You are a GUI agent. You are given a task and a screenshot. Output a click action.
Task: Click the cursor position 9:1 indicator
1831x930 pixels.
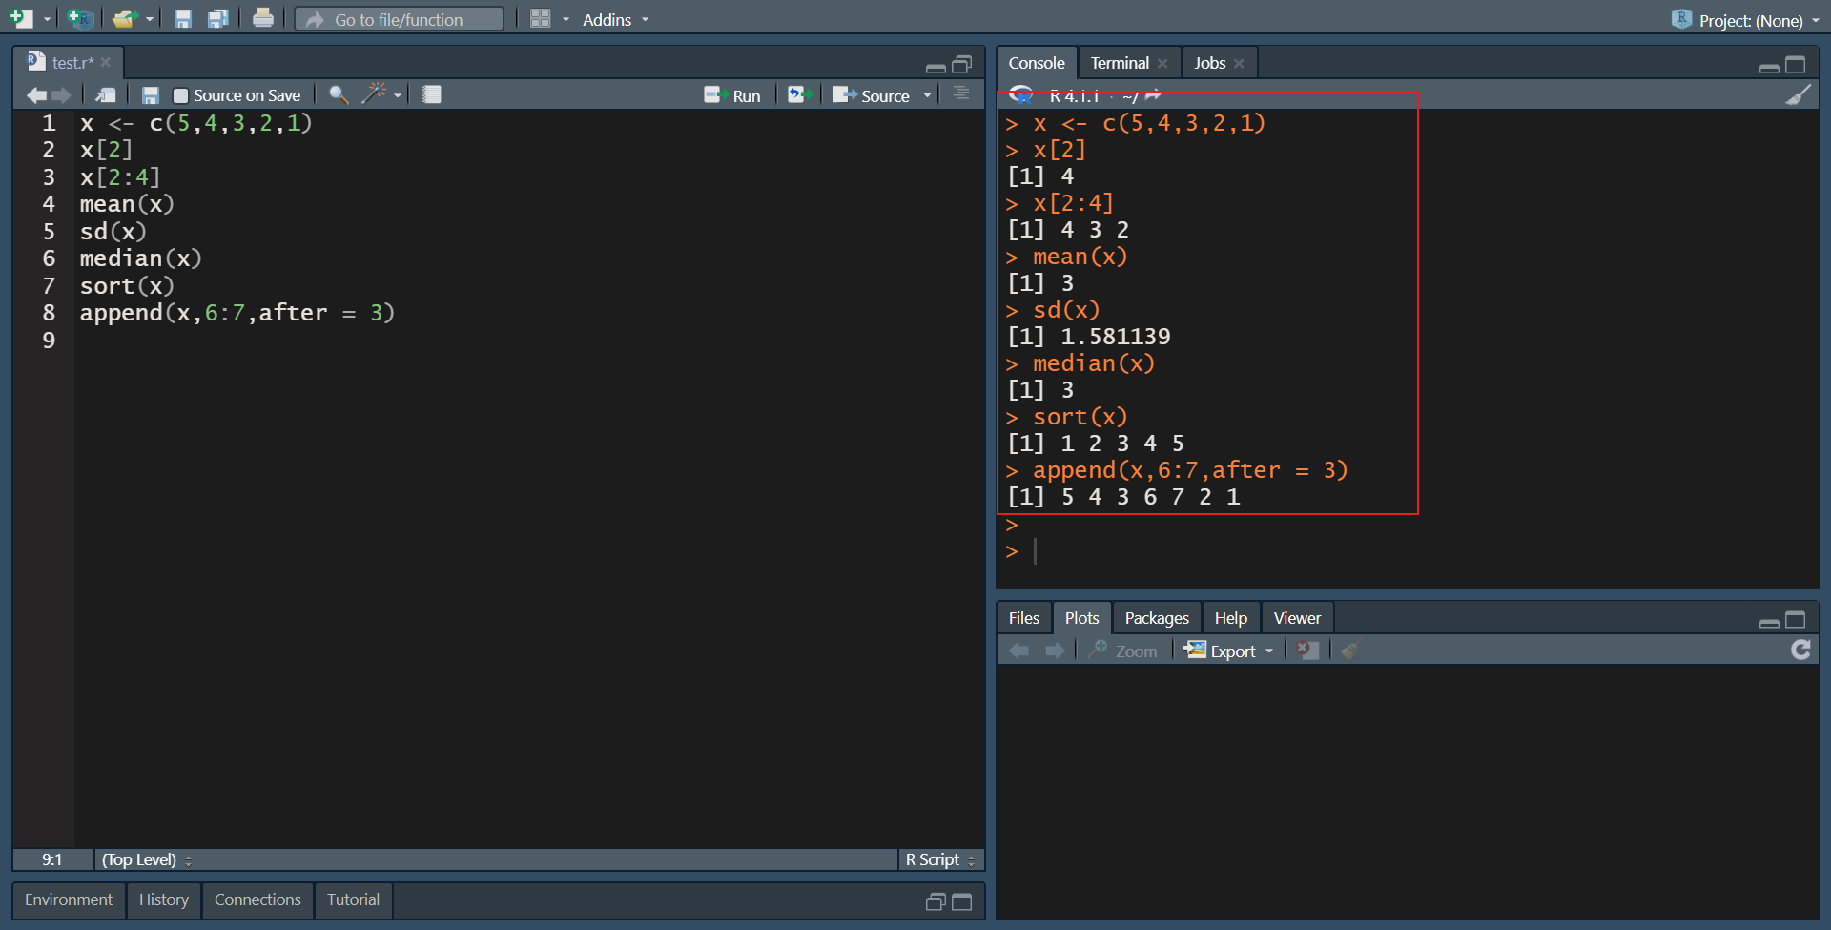(x=52, y=859)
